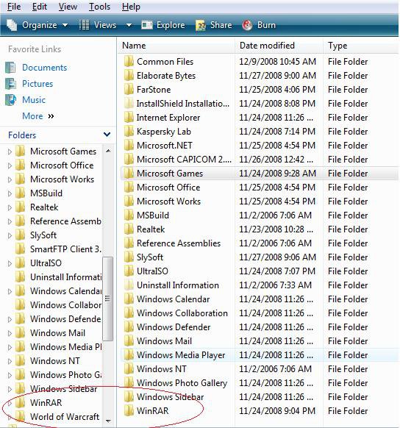Screen dimensions: 400x428
Task: Expand UltraISO tree node
Action: click(10, 263)
